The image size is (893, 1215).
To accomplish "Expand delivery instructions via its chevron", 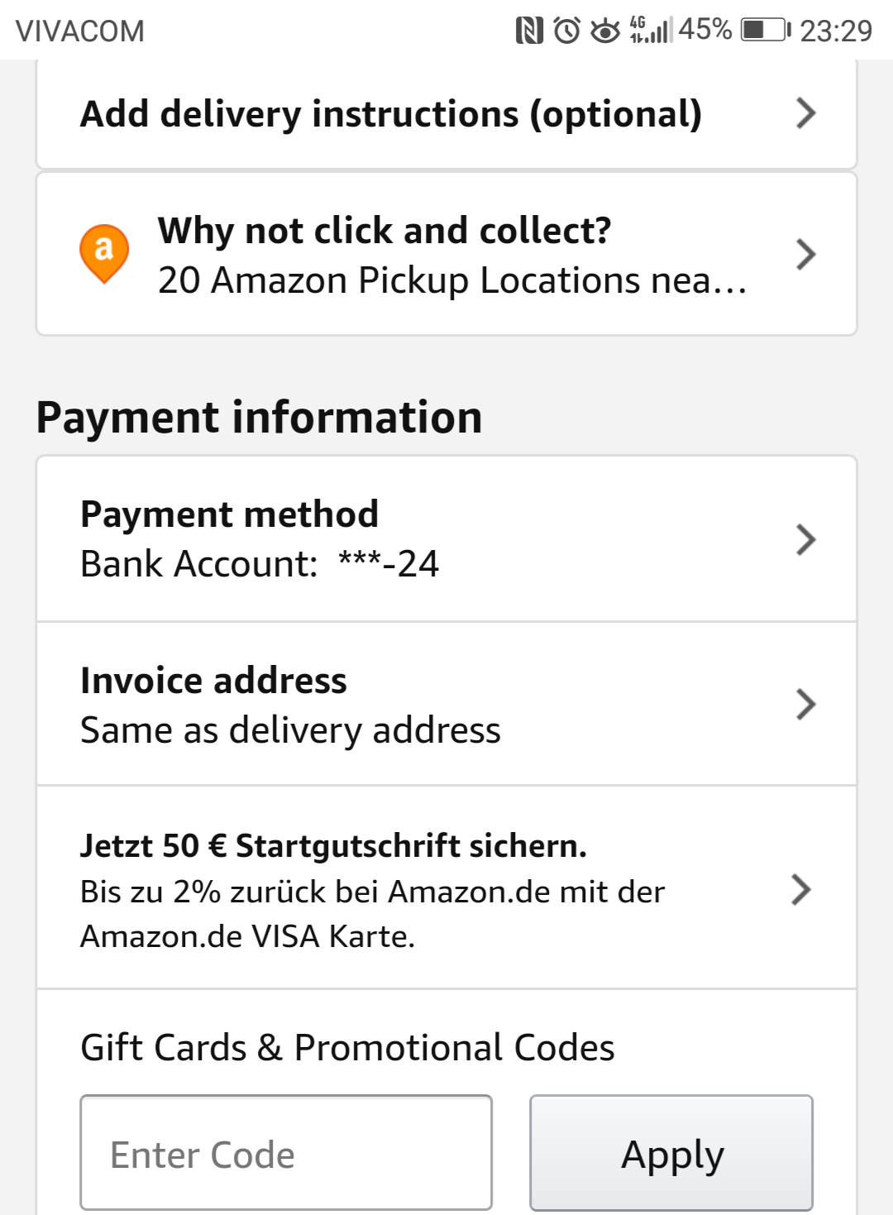I will (805, 113).
